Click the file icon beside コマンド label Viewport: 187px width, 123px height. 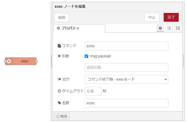59,46
